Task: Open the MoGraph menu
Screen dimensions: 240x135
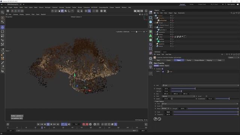Action: click(48, 7)
